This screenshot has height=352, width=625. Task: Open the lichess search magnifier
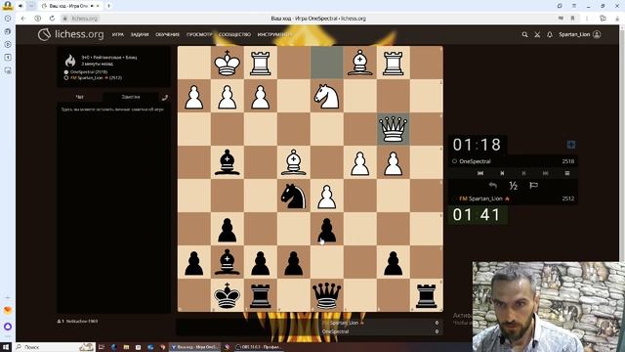525,35
